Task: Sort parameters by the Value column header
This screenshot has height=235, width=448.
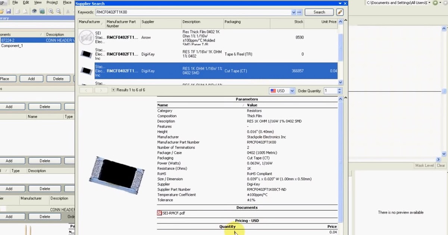Action: (x=292, y=105)
